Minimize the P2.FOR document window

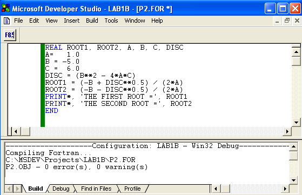pos(277,21)
